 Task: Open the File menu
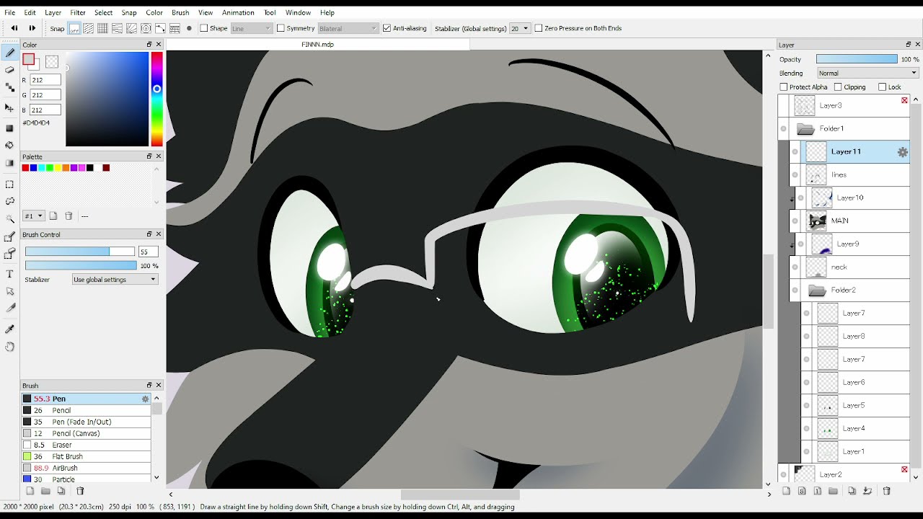tap(10, 12)
